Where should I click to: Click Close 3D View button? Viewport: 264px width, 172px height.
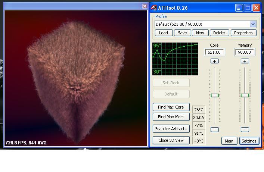(171, 140)
